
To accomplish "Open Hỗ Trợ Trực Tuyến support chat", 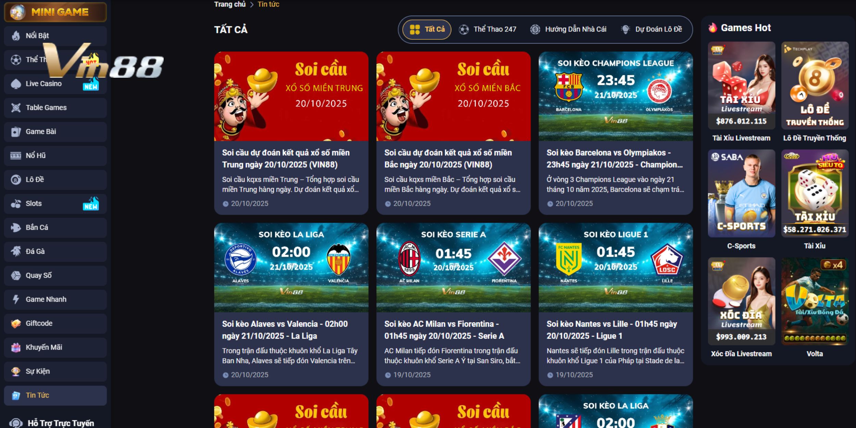I will (x=52, y=423).
